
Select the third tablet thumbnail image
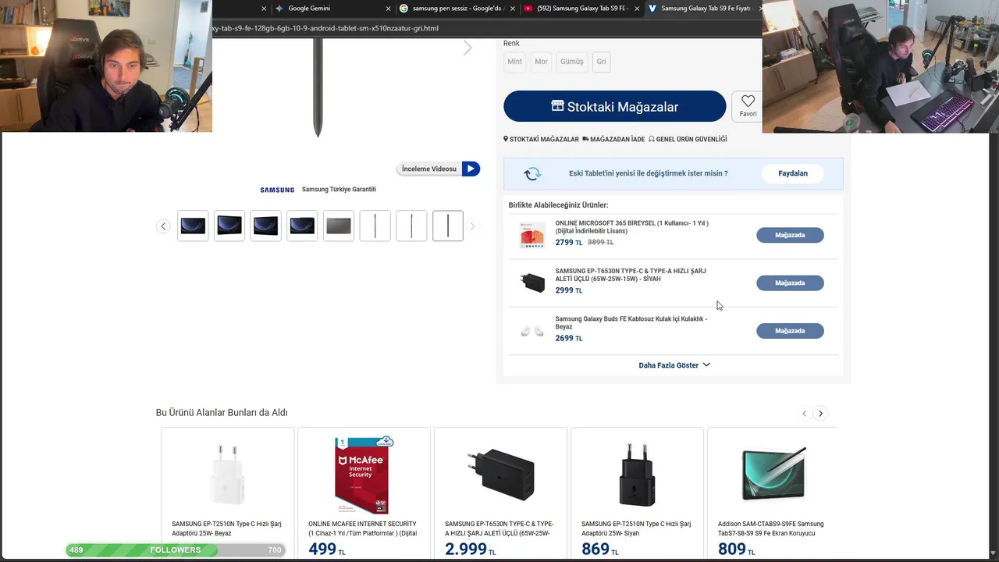tap(265, 226)
